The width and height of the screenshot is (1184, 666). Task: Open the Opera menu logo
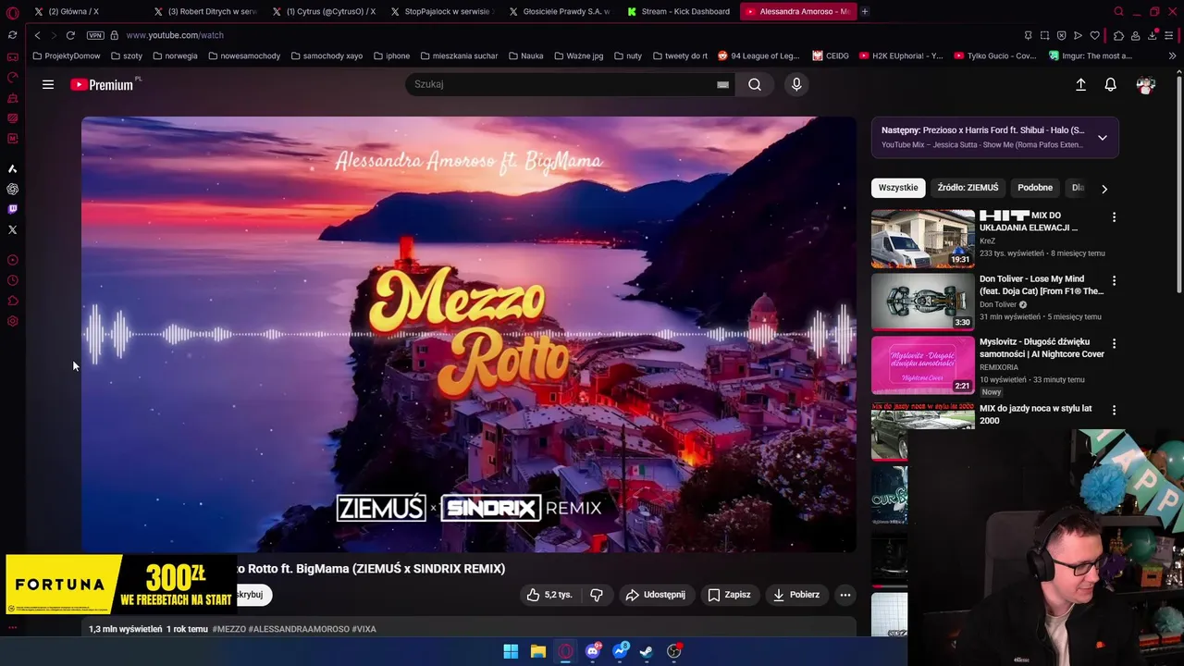click(12, 12)
